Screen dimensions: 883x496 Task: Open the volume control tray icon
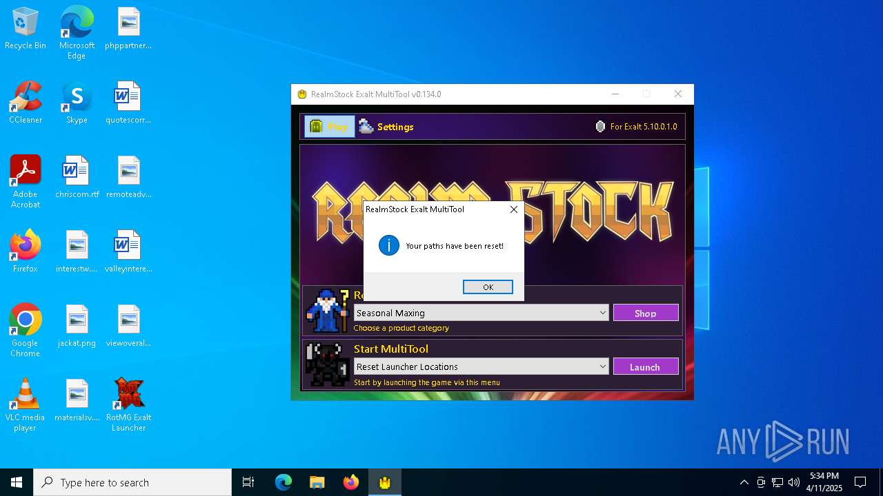(794, 482)
